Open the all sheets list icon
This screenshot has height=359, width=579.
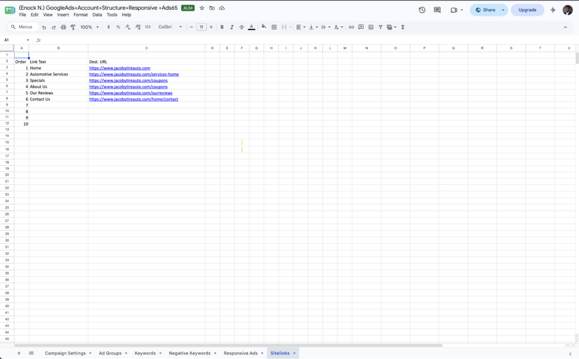(32, 353)
